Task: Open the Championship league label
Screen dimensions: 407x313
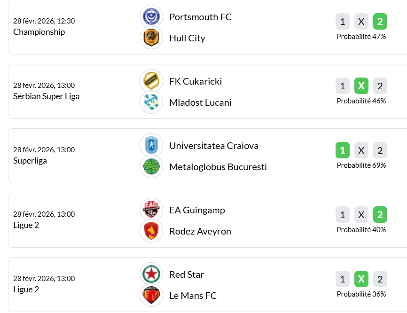Action: point(39,32)
